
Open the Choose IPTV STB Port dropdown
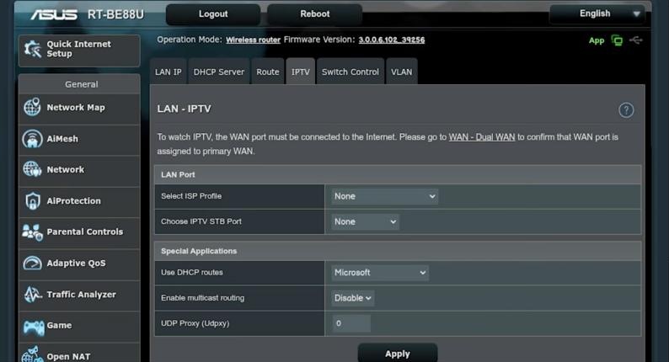coord(365,221)
